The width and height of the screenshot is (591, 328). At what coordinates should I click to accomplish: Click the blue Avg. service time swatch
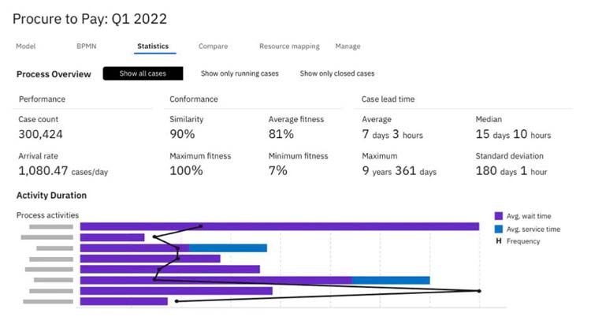pyautogui.click(x=498, y=229)
